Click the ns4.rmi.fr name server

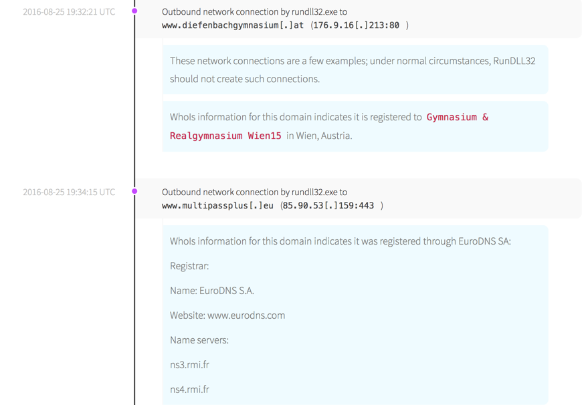click(189, 390)
